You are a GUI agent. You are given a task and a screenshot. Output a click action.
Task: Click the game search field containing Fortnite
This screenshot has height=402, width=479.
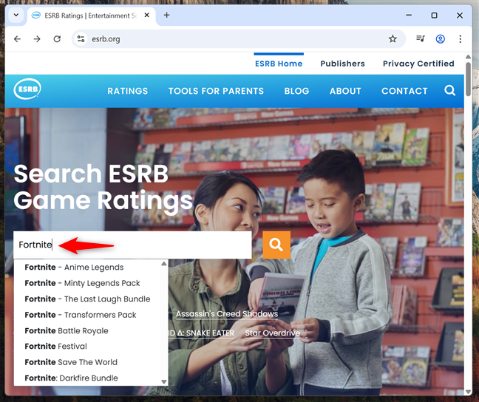coord(132,245)
